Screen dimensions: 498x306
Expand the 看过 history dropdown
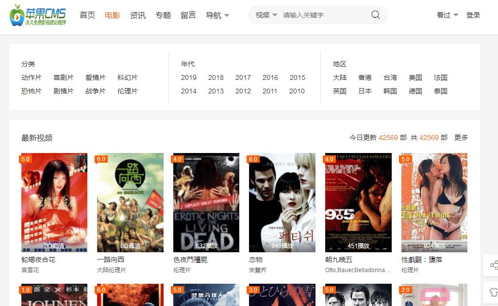click(447, 15)
